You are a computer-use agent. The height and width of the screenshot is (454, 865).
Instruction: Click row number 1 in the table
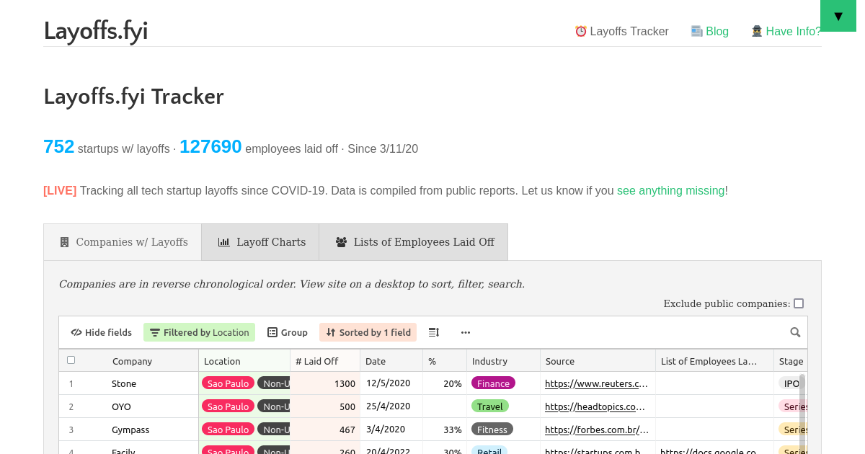[71, 383]
